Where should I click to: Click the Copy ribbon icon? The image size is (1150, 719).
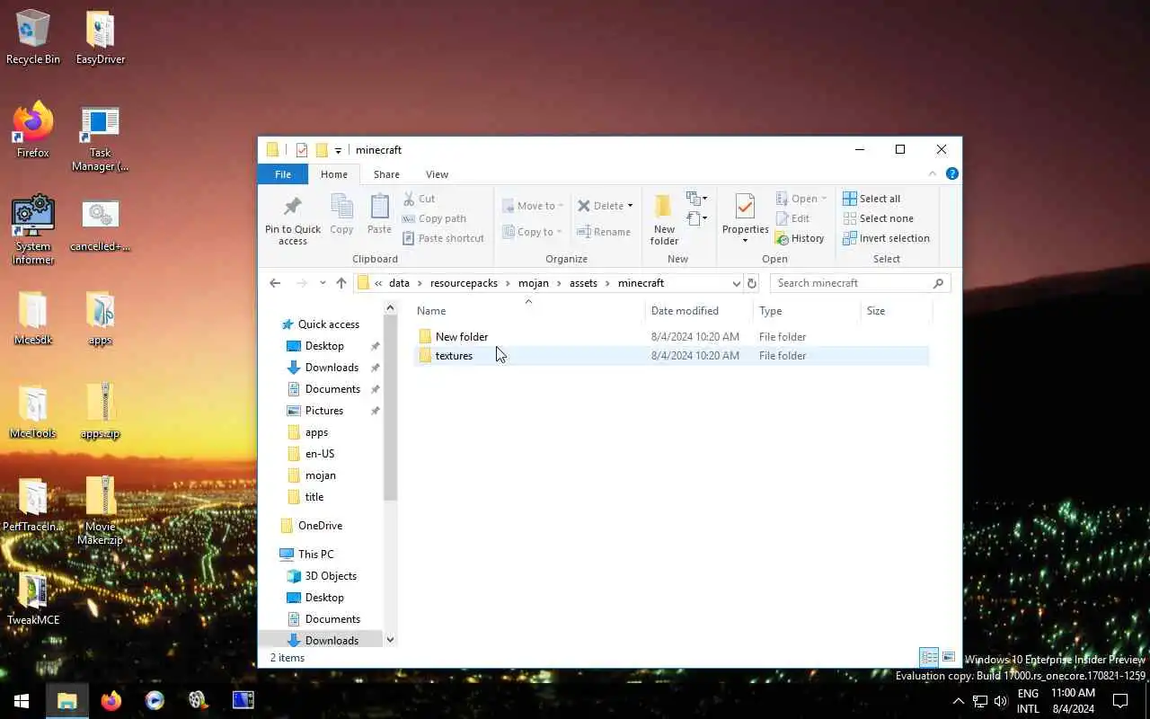tap(341, 215)
